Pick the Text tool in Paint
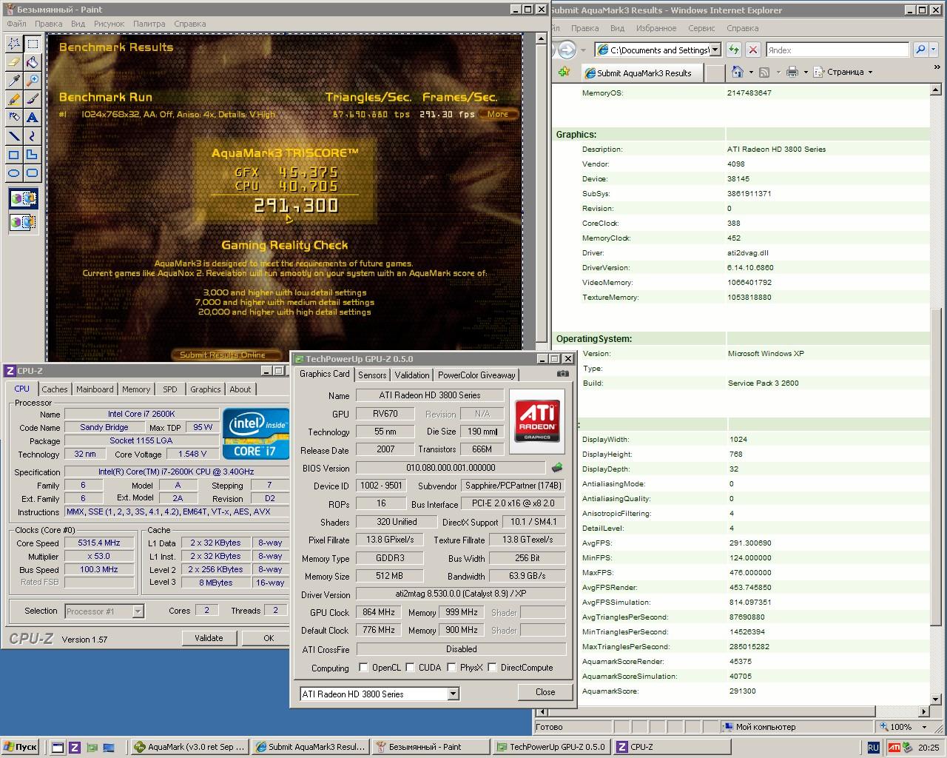 (33, 118)
